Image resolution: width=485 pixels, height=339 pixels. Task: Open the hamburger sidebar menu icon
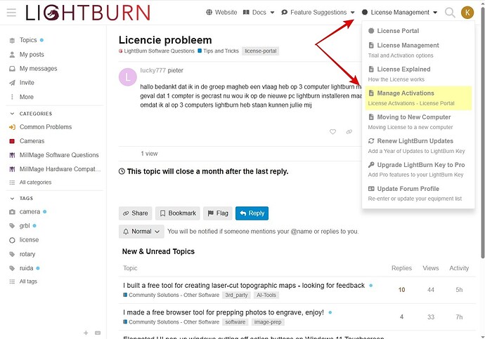tap(11, 13)
